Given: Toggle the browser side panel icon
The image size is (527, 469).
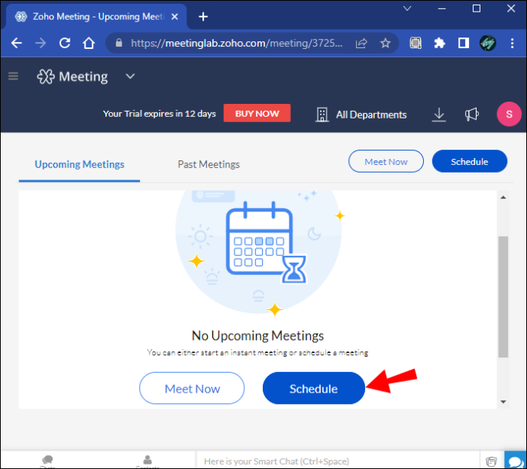Looking at the screenshot, I should click(464, 43).
